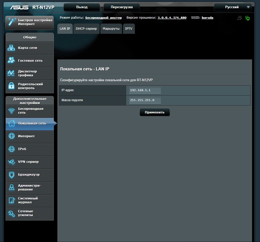
Task: Click the Локальная сеть house icon
Action: click(x=12, y=123)
